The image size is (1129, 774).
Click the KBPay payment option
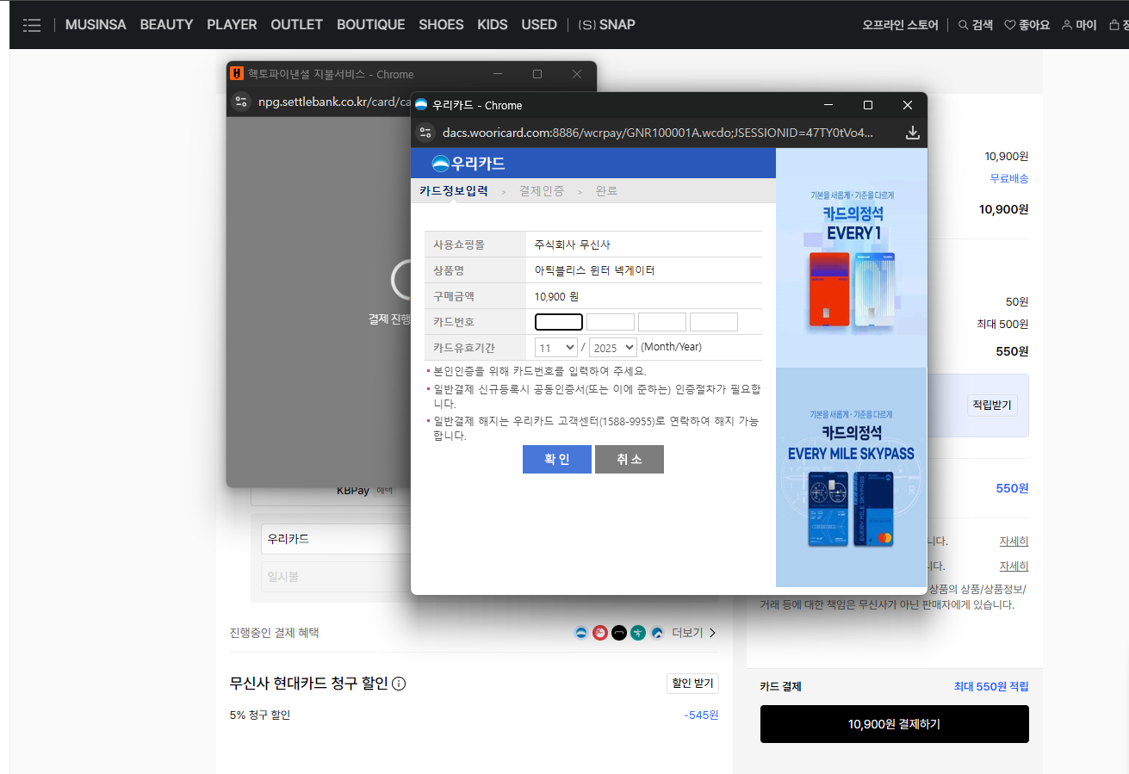[x=353, y=491]
